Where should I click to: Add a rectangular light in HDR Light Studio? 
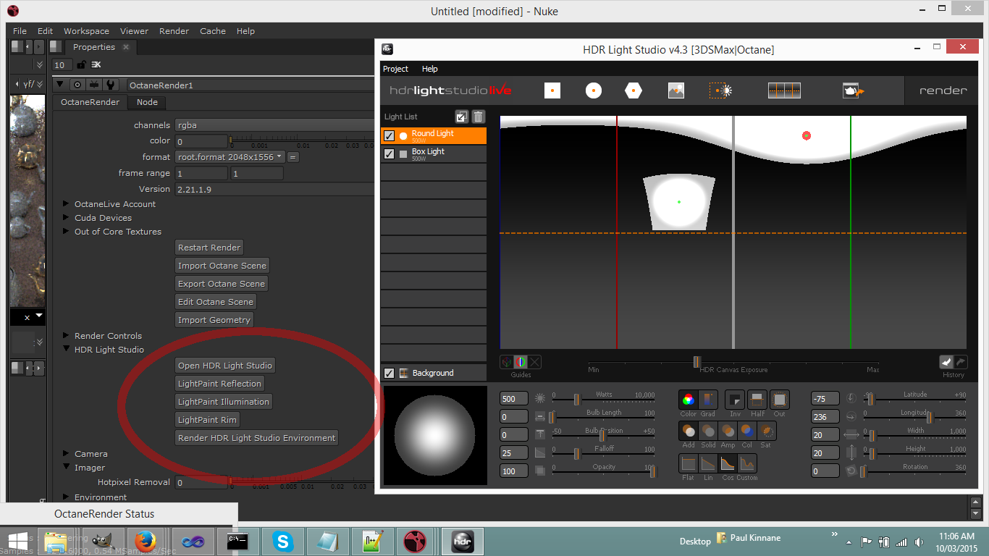[x=552, y=90]
